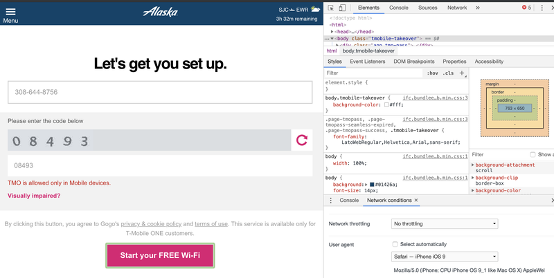Toggle the :hov element state button

[x=432, y=73]
